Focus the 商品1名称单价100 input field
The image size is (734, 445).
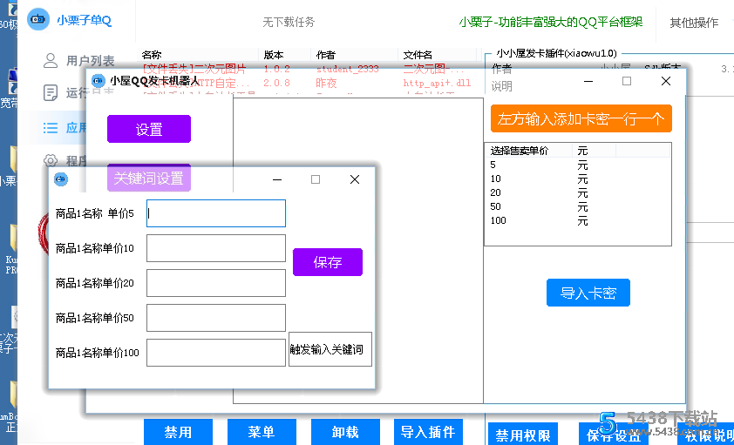tap(216, 353)
